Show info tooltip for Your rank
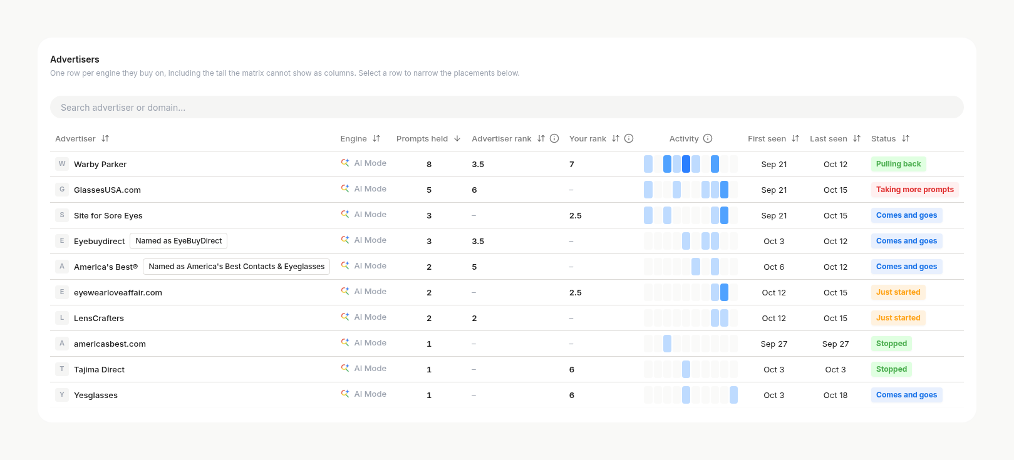 pos(629,139)
